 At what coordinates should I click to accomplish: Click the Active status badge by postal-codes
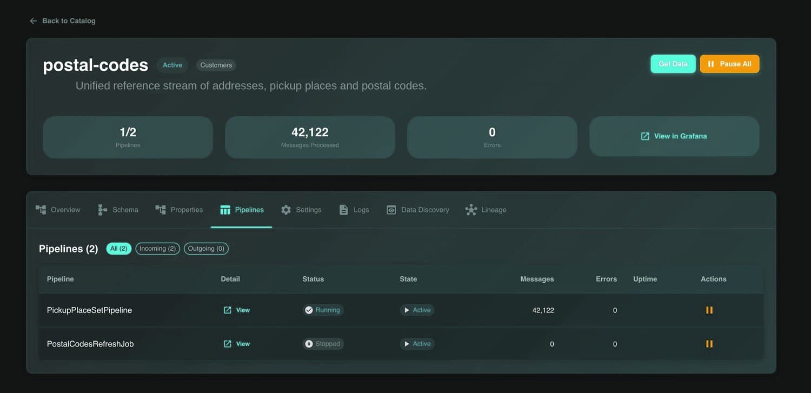coord(172,65)
